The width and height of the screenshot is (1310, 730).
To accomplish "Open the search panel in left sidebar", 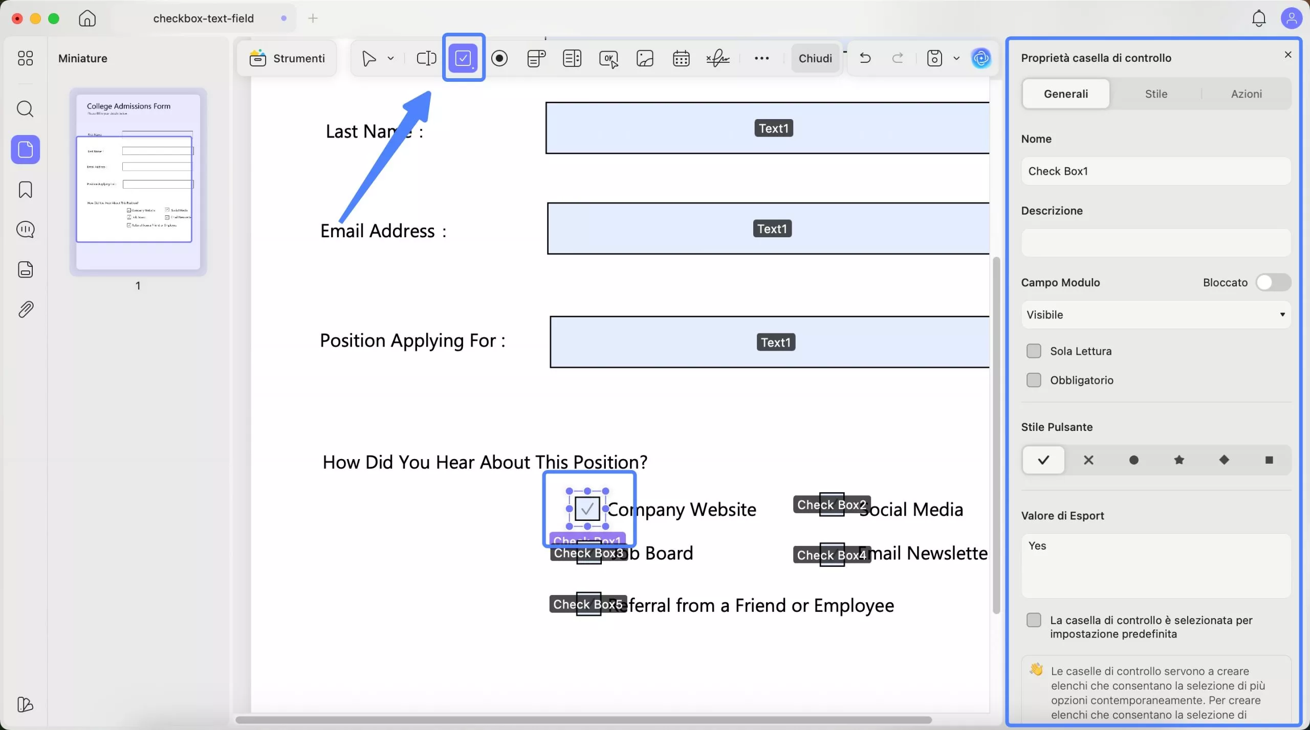I will [x=25, y=109].
